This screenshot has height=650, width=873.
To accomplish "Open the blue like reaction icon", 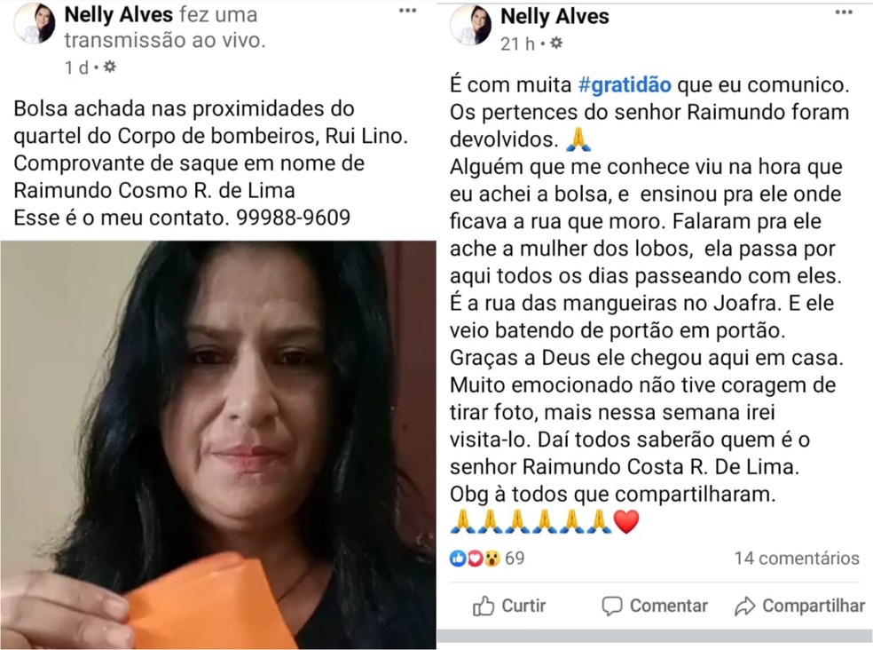I will 458,558.
